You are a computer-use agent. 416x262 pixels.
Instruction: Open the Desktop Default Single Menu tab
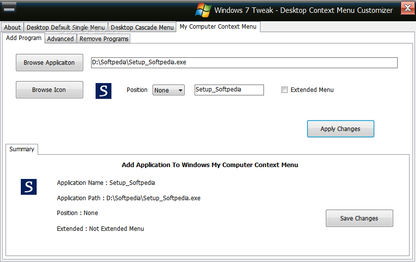(65, 28)
